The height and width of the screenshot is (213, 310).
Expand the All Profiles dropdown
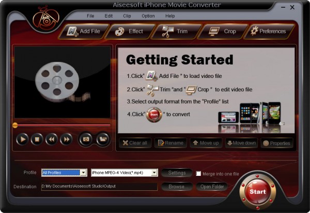83,173
